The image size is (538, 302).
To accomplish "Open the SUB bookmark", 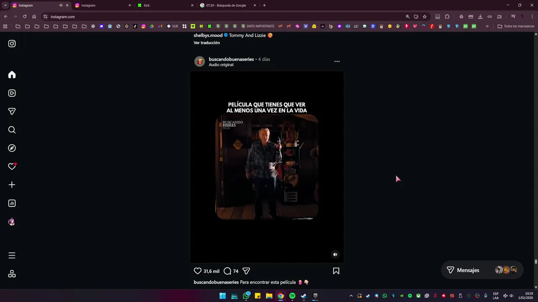I will point(172,26).
